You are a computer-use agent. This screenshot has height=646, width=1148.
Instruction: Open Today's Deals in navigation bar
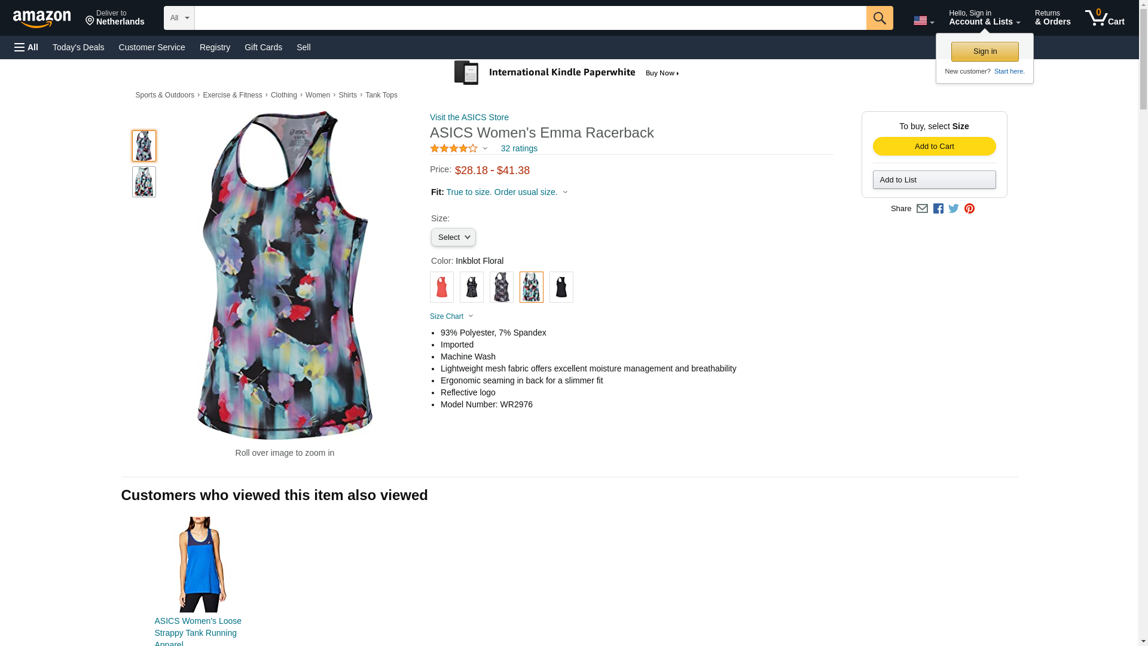click(78, 47)
